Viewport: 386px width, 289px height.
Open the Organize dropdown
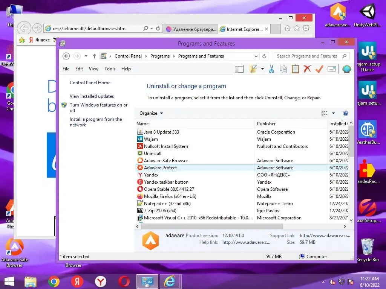coord(151,113)
